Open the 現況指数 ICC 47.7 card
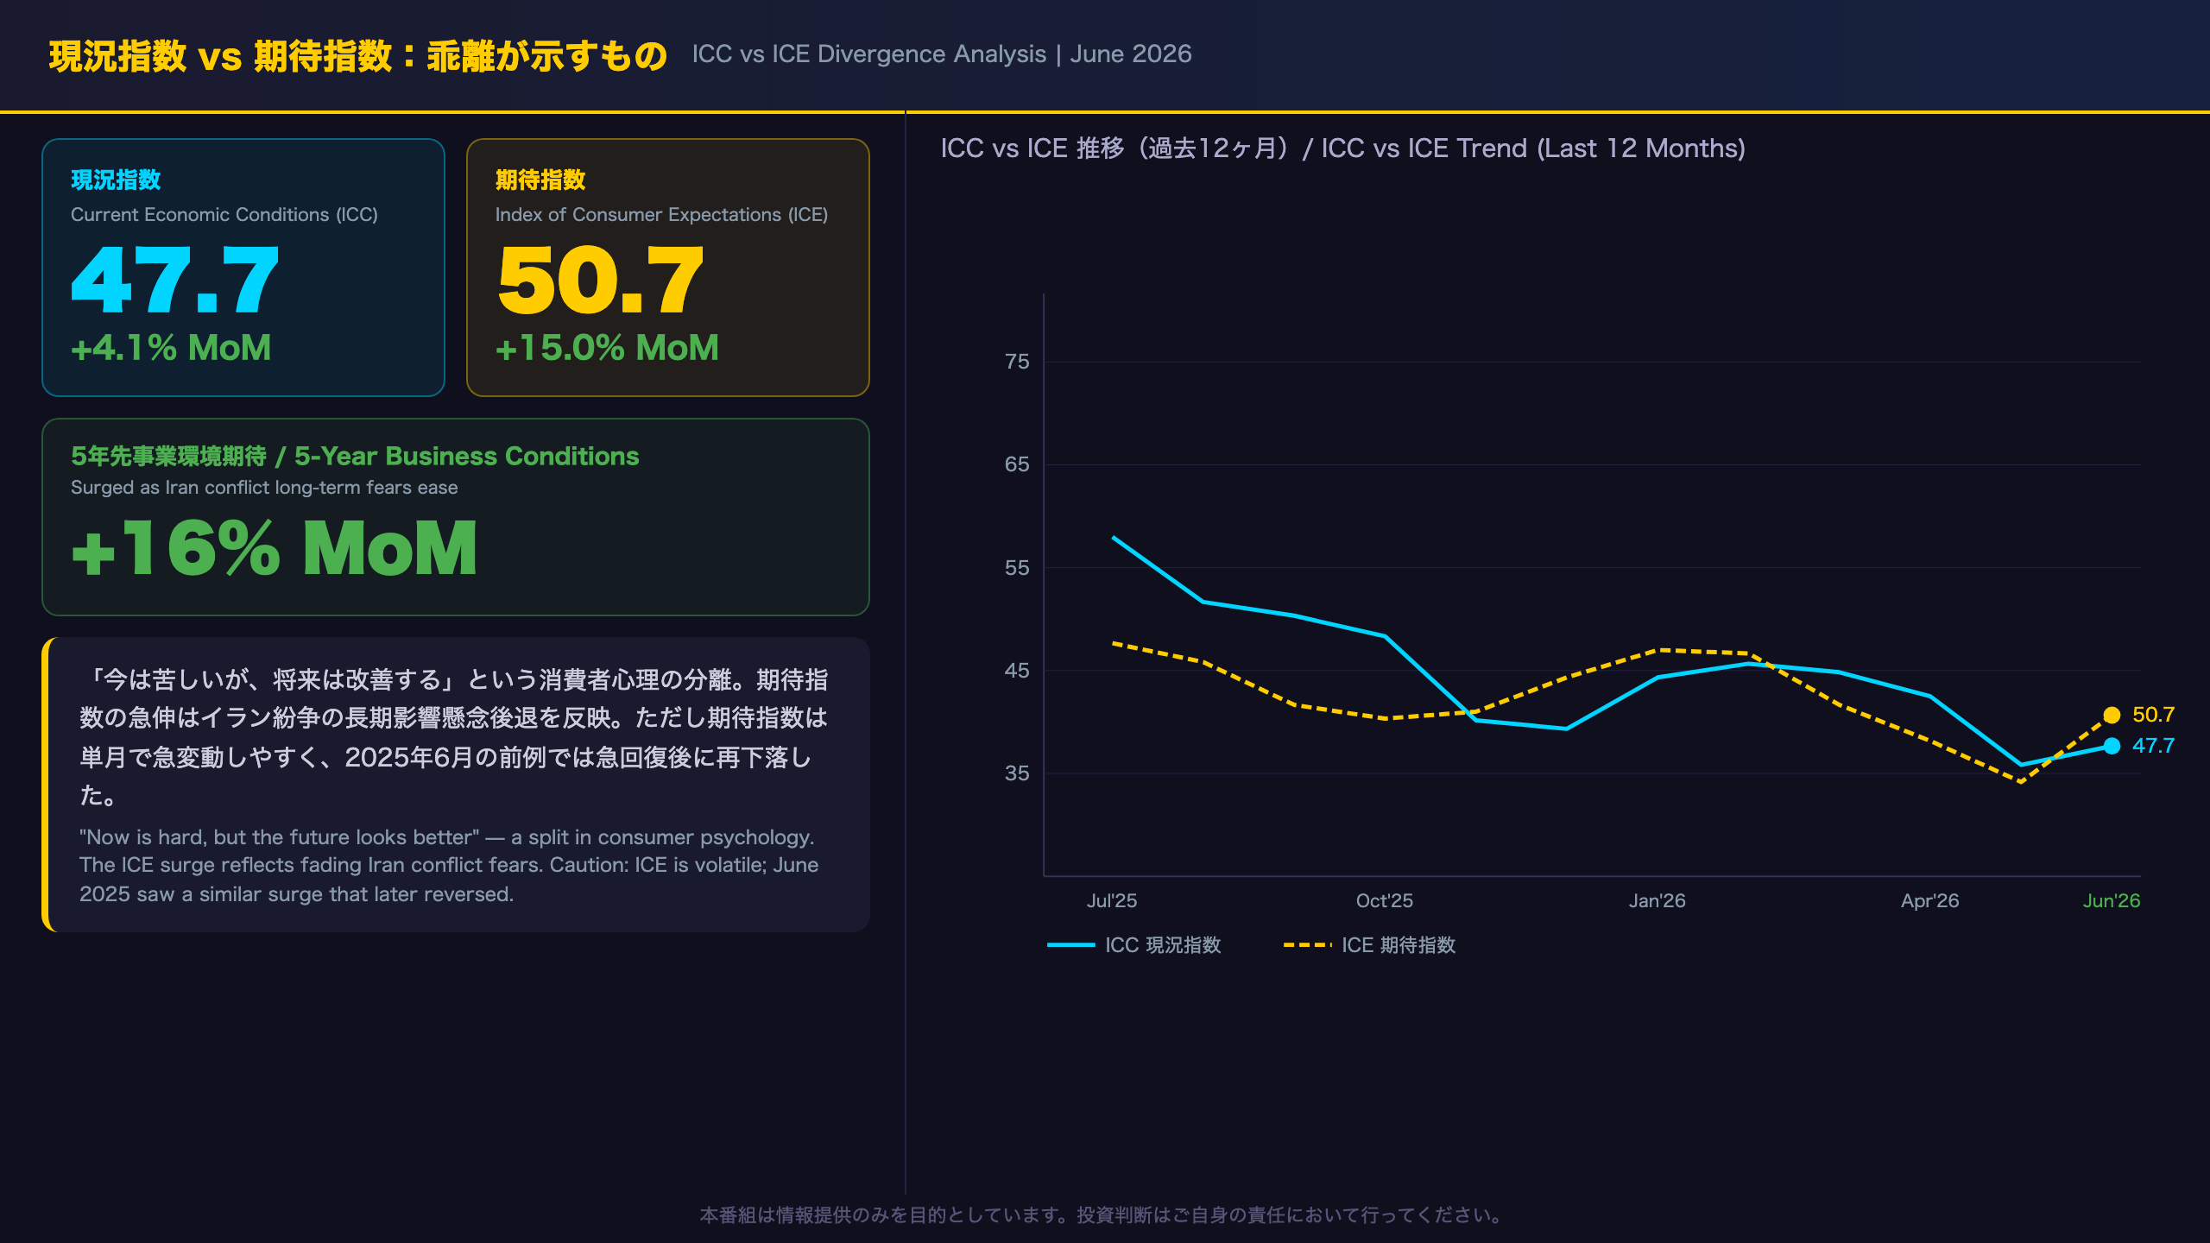2210x1243 pixels. pos(243,268)
